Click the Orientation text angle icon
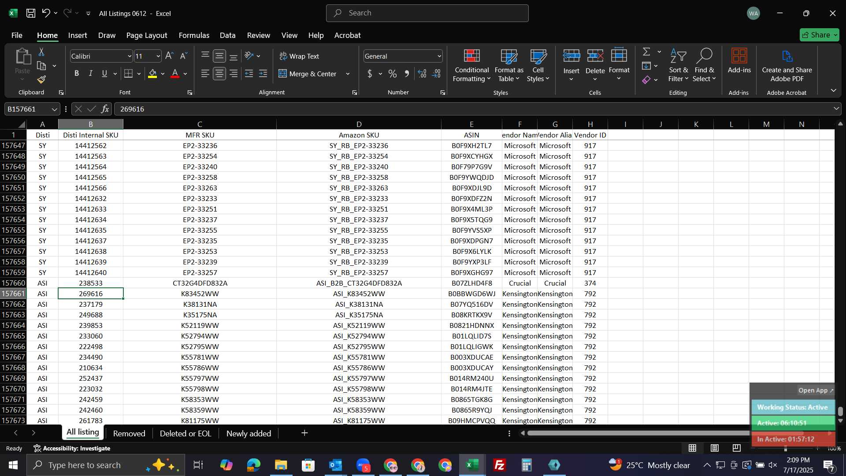This screenshot has height=476, width=846. (249, 56)
